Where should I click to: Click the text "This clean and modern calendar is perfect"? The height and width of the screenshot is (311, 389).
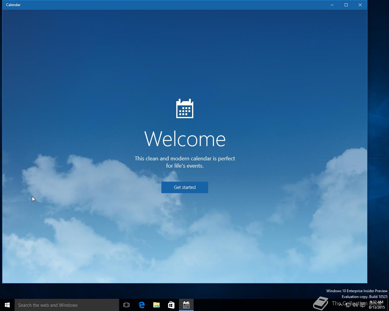tap(185, 159)
